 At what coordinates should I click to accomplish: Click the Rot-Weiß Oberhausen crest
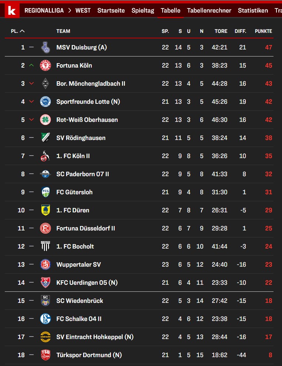[x=45, y=120]
